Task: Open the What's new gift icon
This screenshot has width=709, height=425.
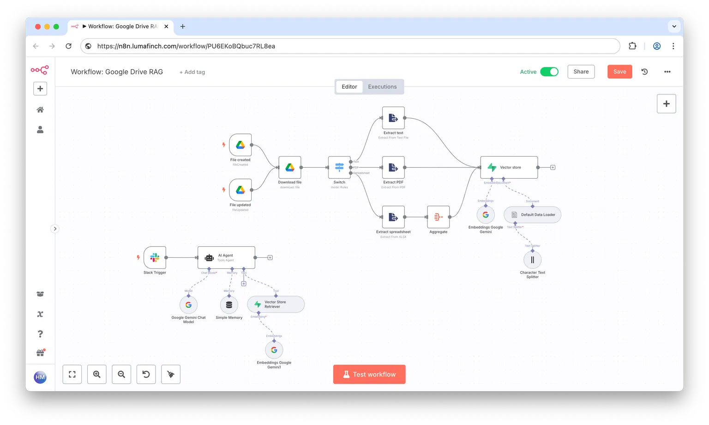Action: coord(41,353)
